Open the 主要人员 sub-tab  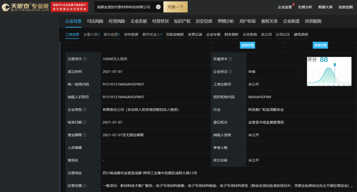coord(92,34)
